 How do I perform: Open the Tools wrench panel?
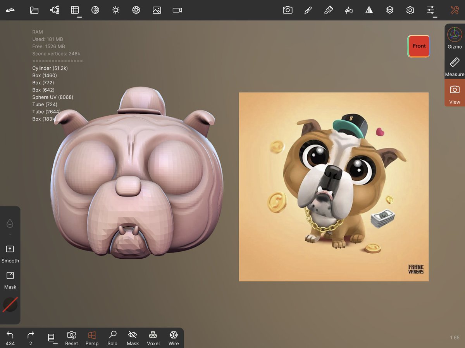pos(455,10)
